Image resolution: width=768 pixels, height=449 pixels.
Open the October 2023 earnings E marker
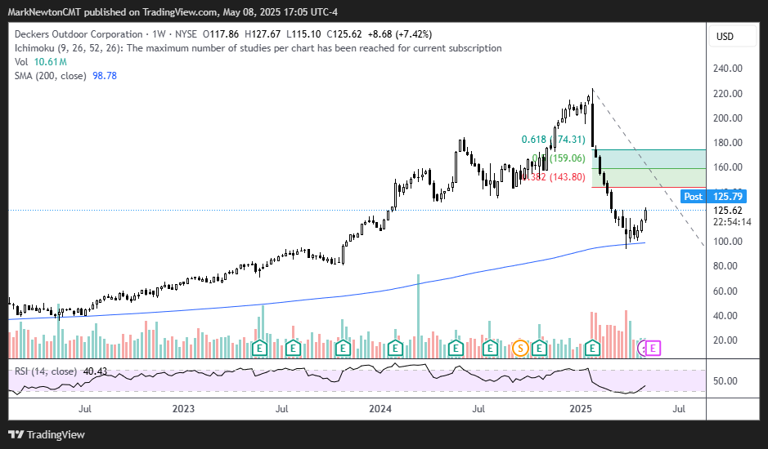tap(343, 349)
